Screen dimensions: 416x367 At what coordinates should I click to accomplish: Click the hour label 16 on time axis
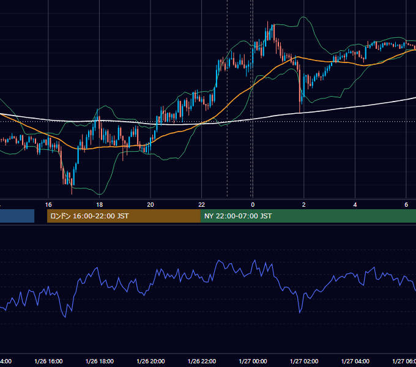pyautogui.click(x=48, y=205)
